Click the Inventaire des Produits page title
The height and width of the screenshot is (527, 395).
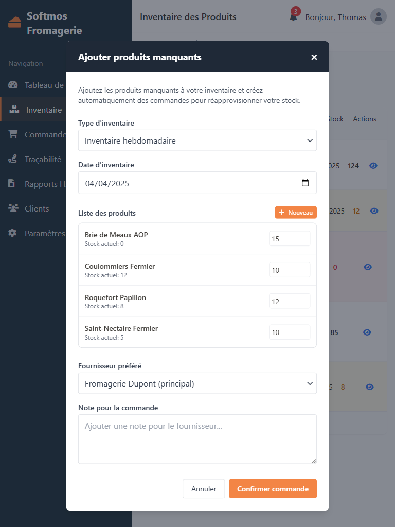(x=188, y=17)
